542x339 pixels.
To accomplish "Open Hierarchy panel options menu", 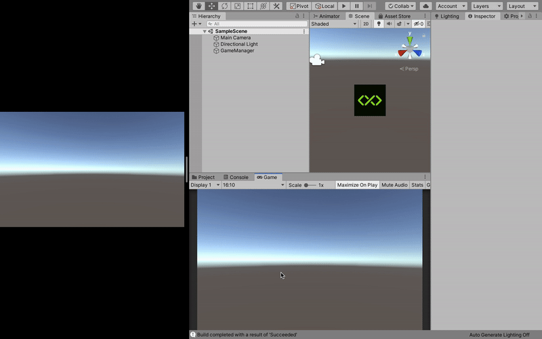I will click(304, 16).
